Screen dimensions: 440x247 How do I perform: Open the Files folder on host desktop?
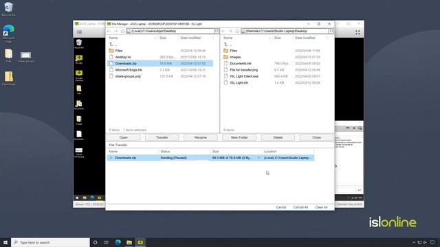pyautogui.click(x=8, y=56)
